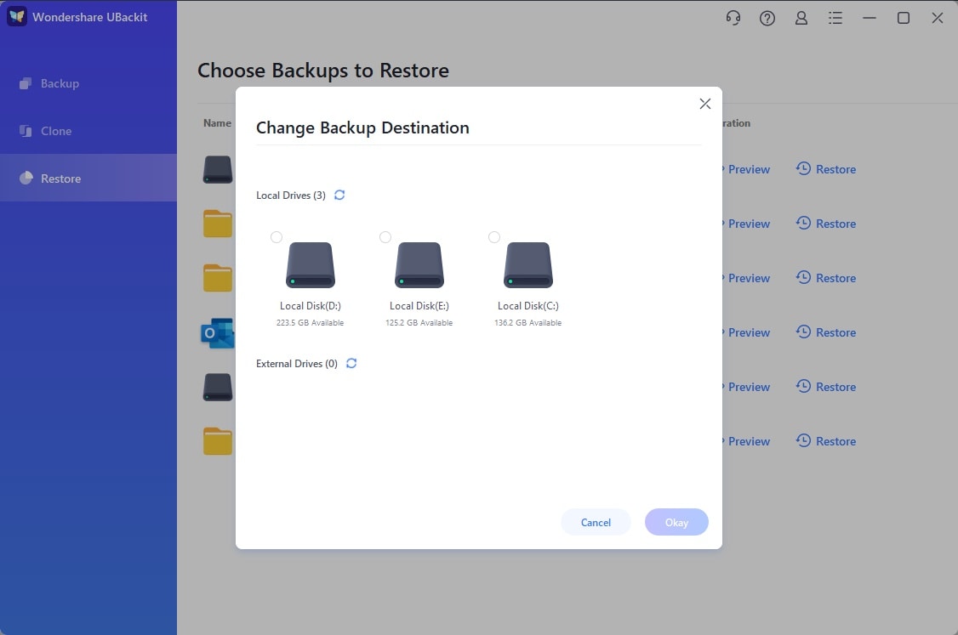Viewport: 958px width, 635px height.
Task: Refresh the External Drives list
Action: pyautogui.click(x=351, y=364)
